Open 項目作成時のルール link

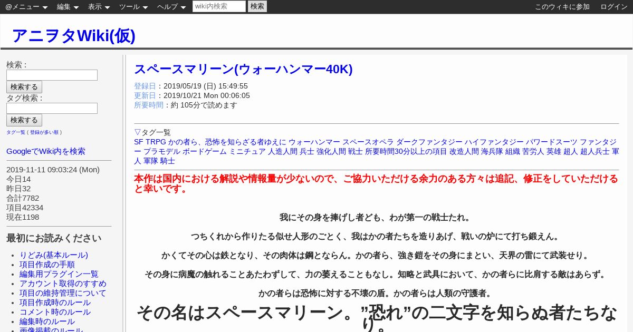[55, 302]
